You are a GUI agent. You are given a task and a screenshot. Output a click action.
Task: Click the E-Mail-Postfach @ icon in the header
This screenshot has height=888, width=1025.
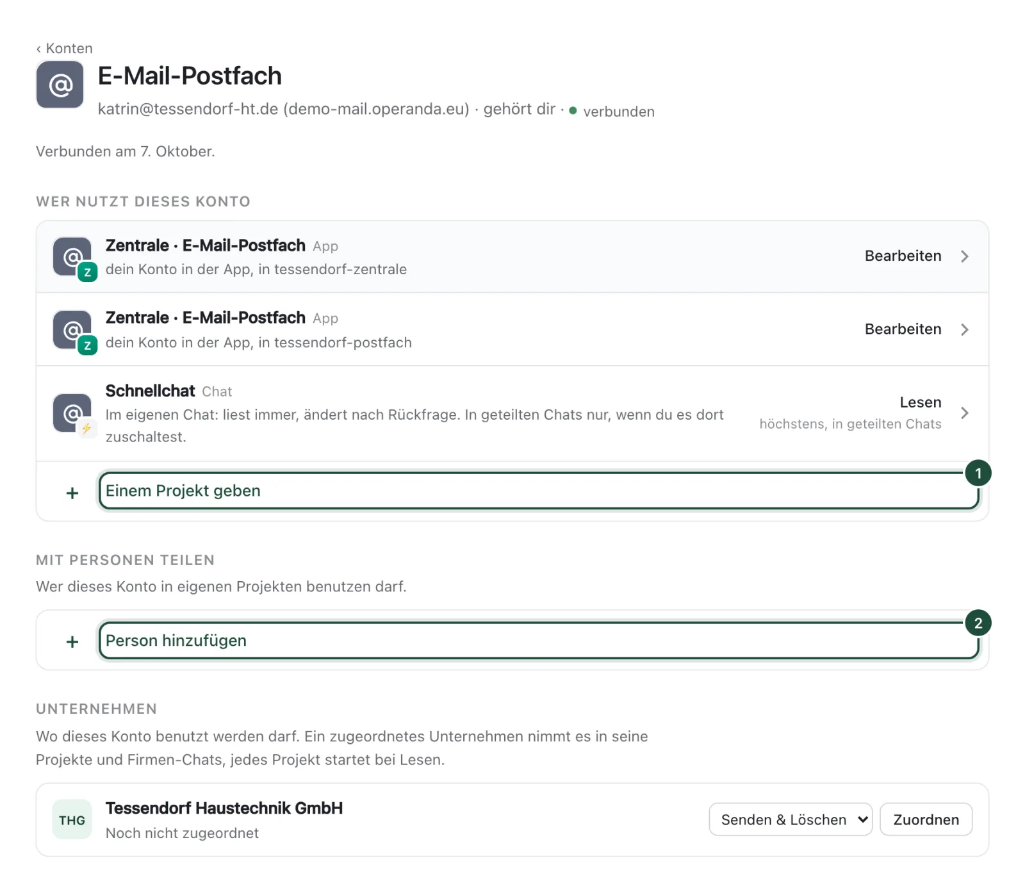click(x=60, y=85)
